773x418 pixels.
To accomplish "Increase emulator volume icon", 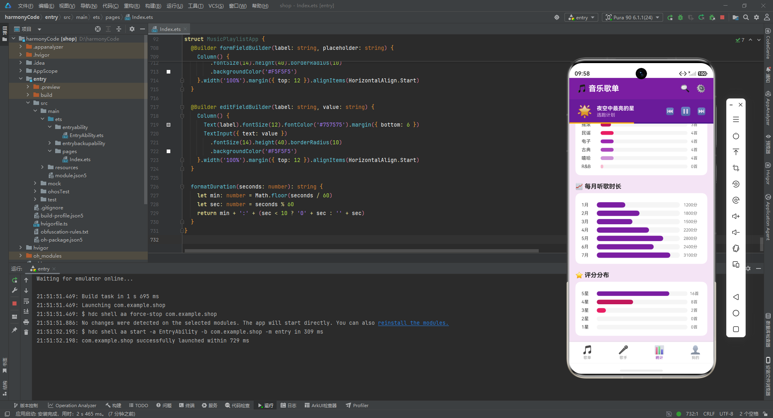I will [736, 216].
